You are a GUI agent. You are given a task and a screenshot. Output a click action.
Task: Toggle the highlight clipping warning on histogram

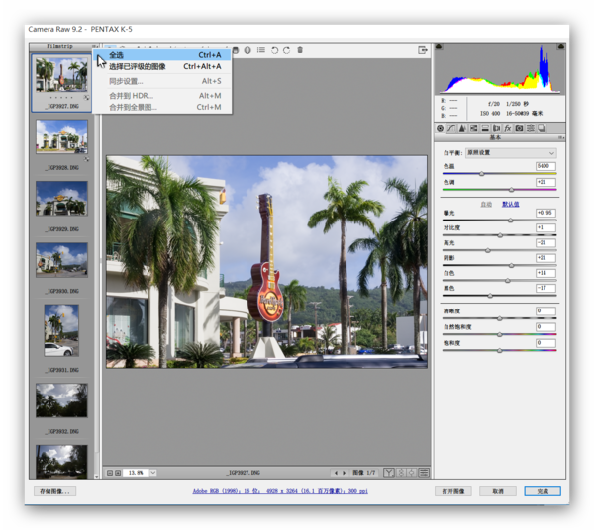tap(559, 47)
